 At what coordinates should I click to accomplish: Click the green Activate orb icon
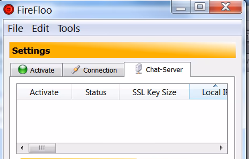tap(23, 69)
